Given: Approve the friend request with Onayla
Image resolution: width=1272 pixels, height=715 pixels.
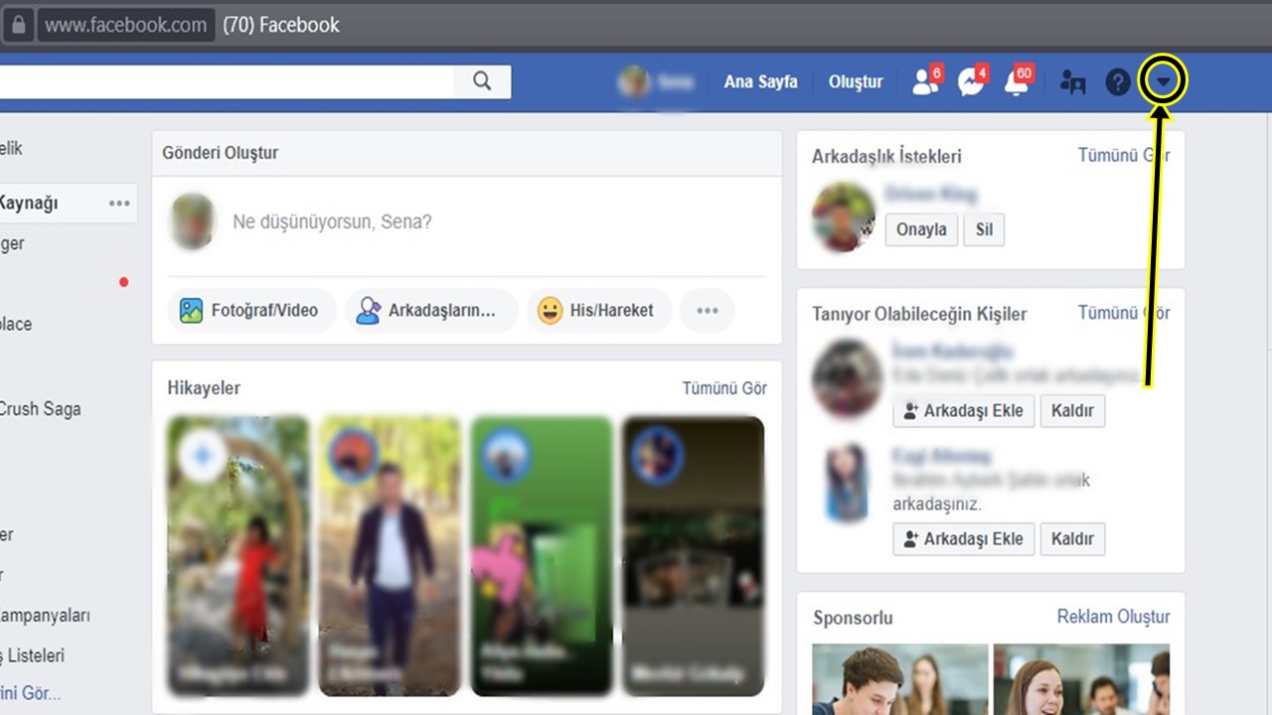Looking at the screenshot, I should click(920, 229).
